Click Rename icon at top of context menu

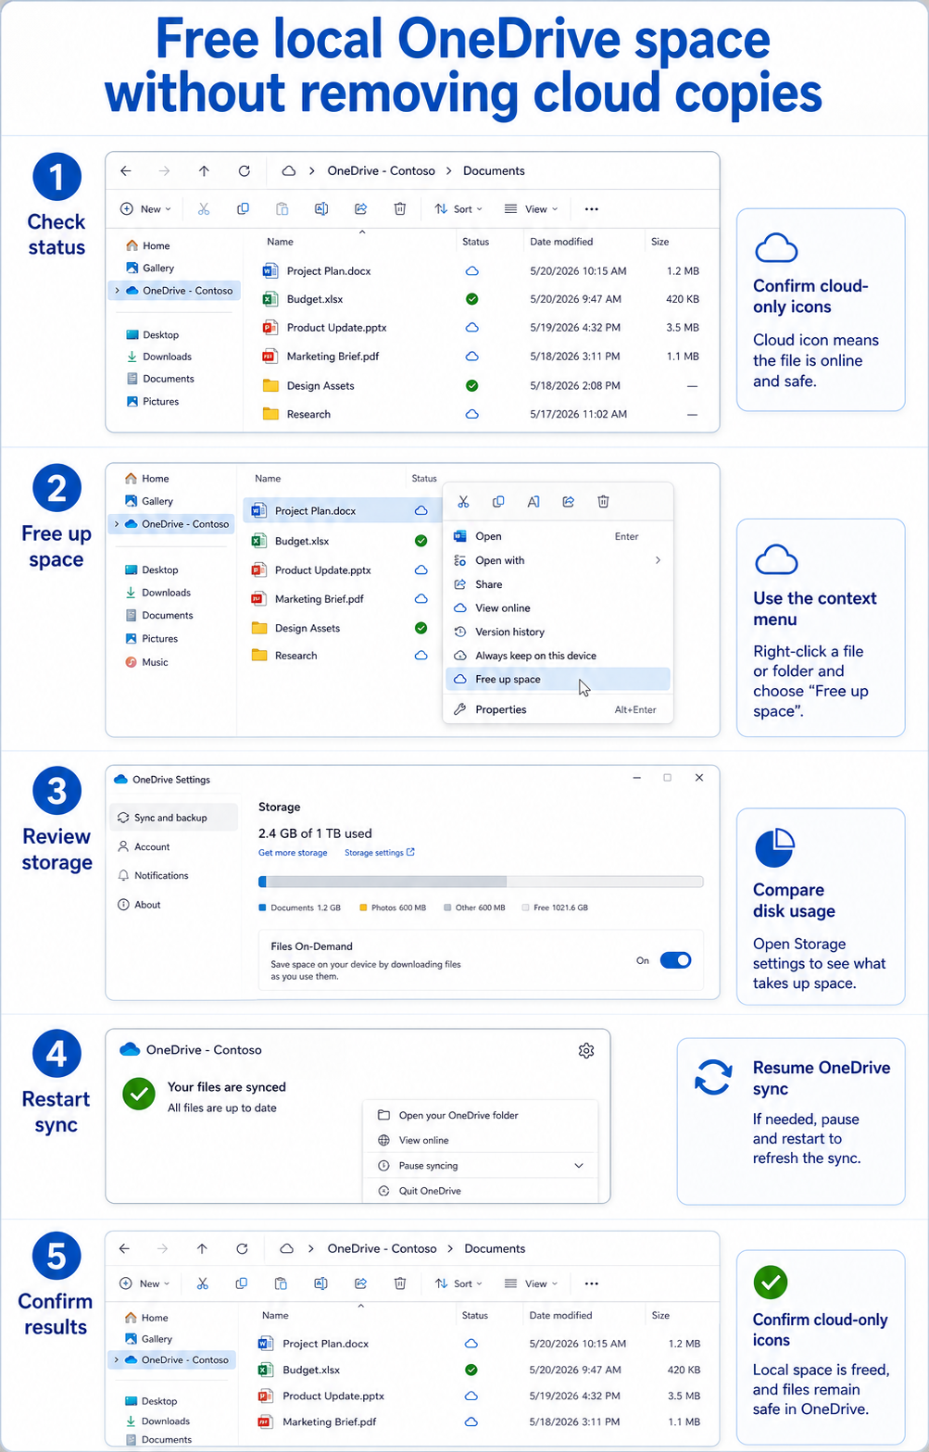tap(534, 502)
